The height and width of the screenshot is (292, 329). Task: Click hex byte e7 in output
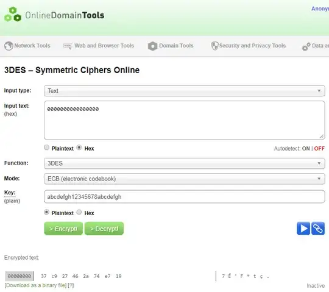pos(108,276)
